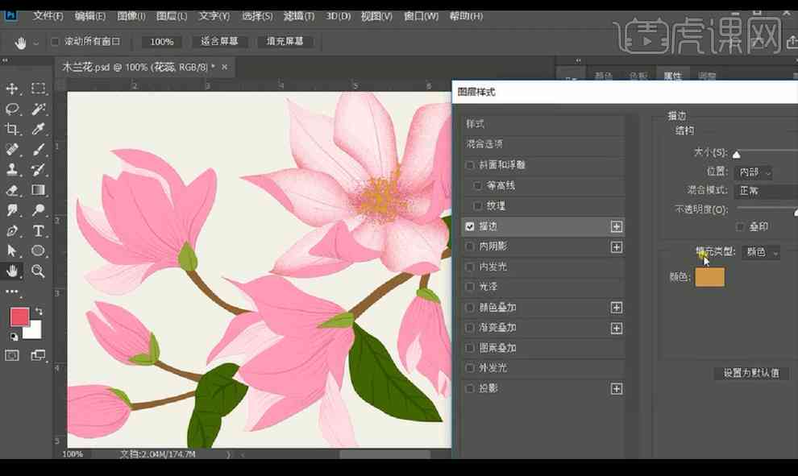Select the Brush tool
Viewport: 798px width, 476px height.
[x=38, y=149]
